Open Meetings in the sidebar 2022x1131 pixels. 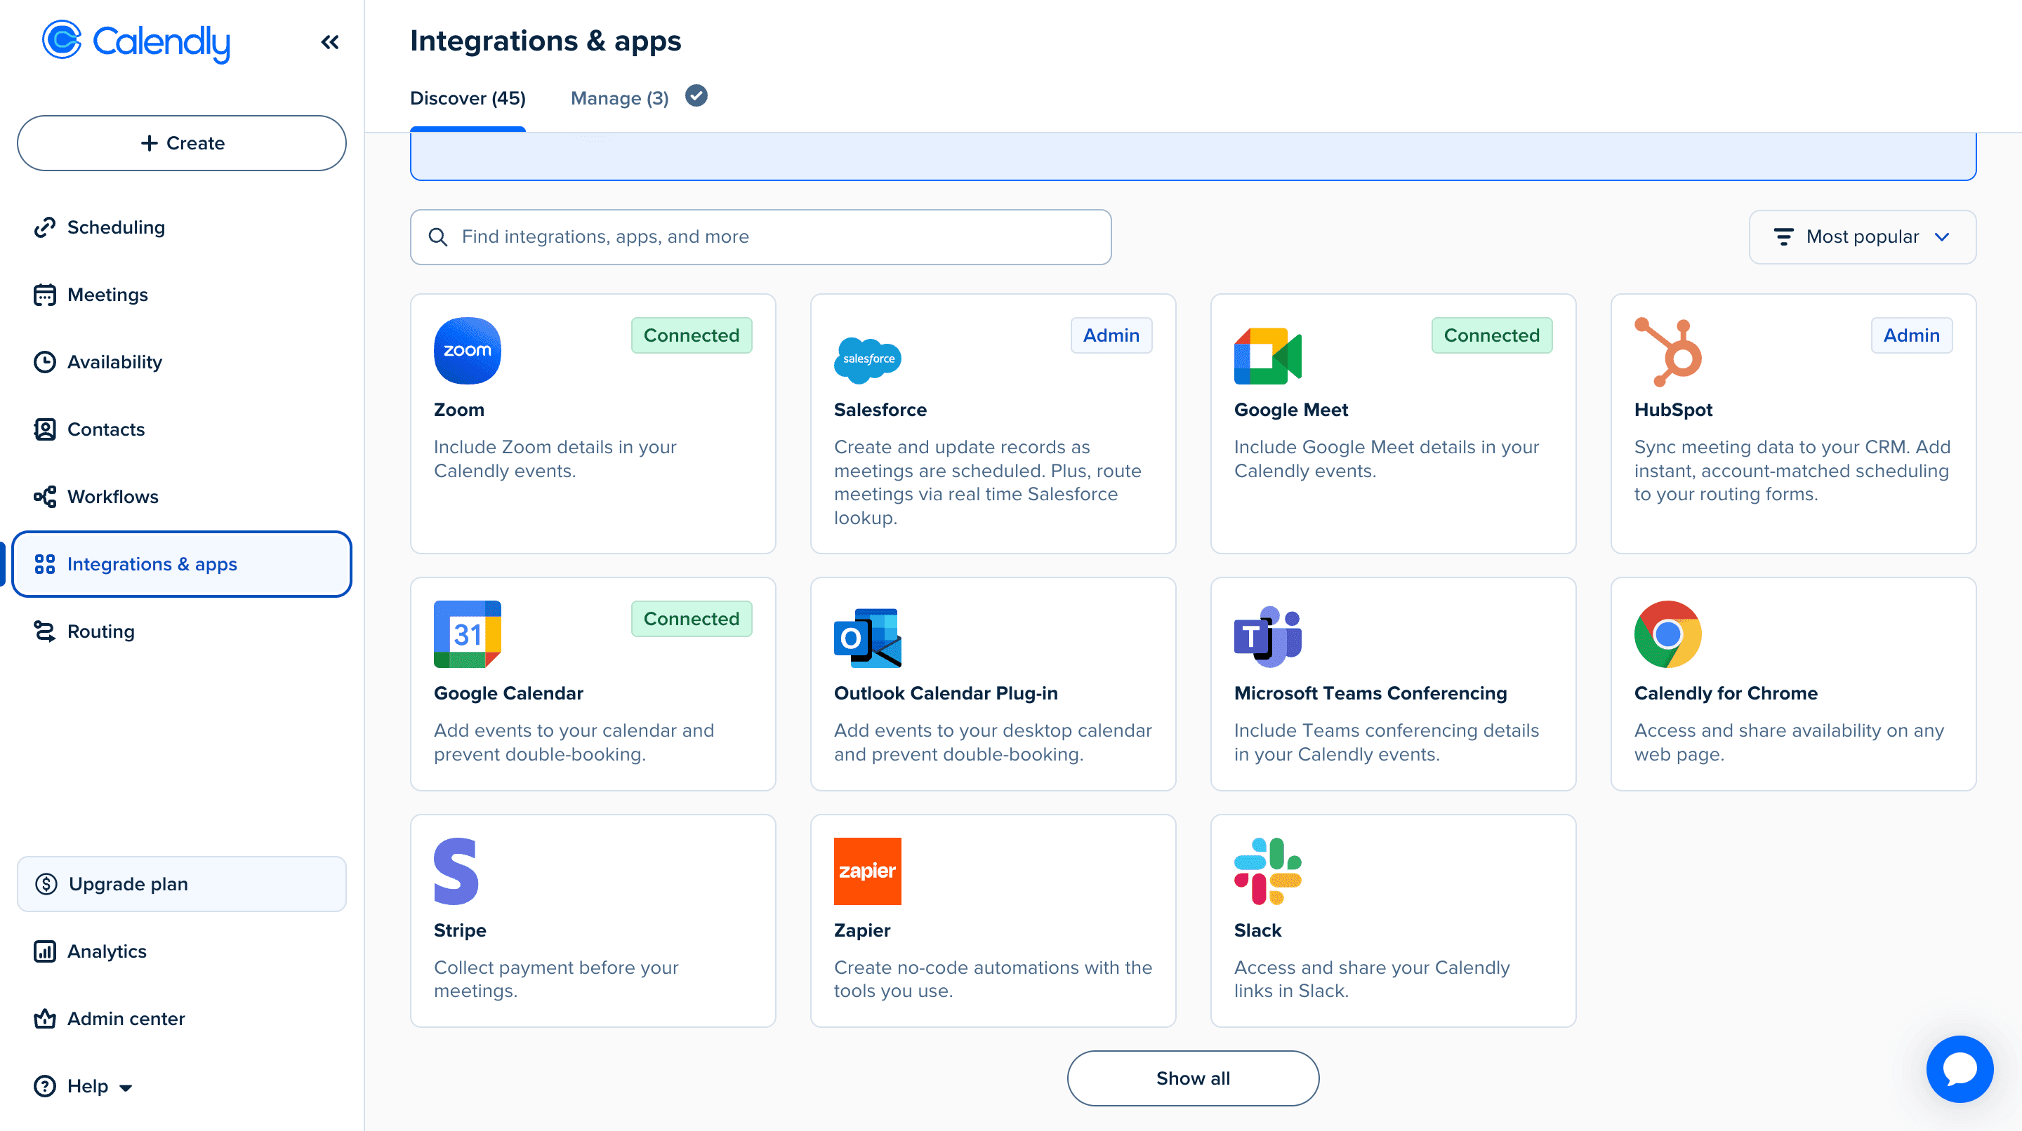[x=181, y=295]
